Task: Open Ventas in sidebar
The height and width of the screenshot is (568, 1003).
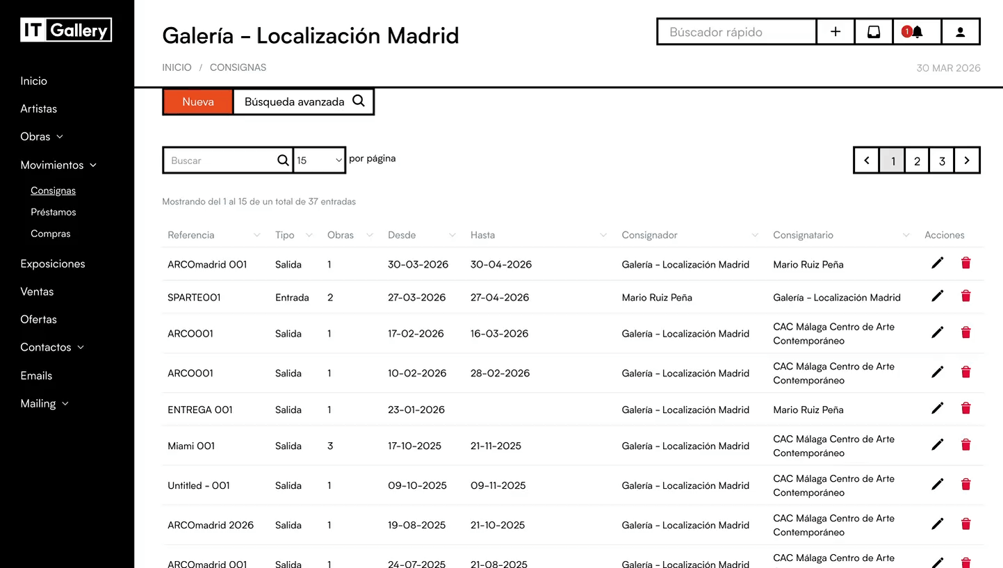Action: [x=37, y=291]
